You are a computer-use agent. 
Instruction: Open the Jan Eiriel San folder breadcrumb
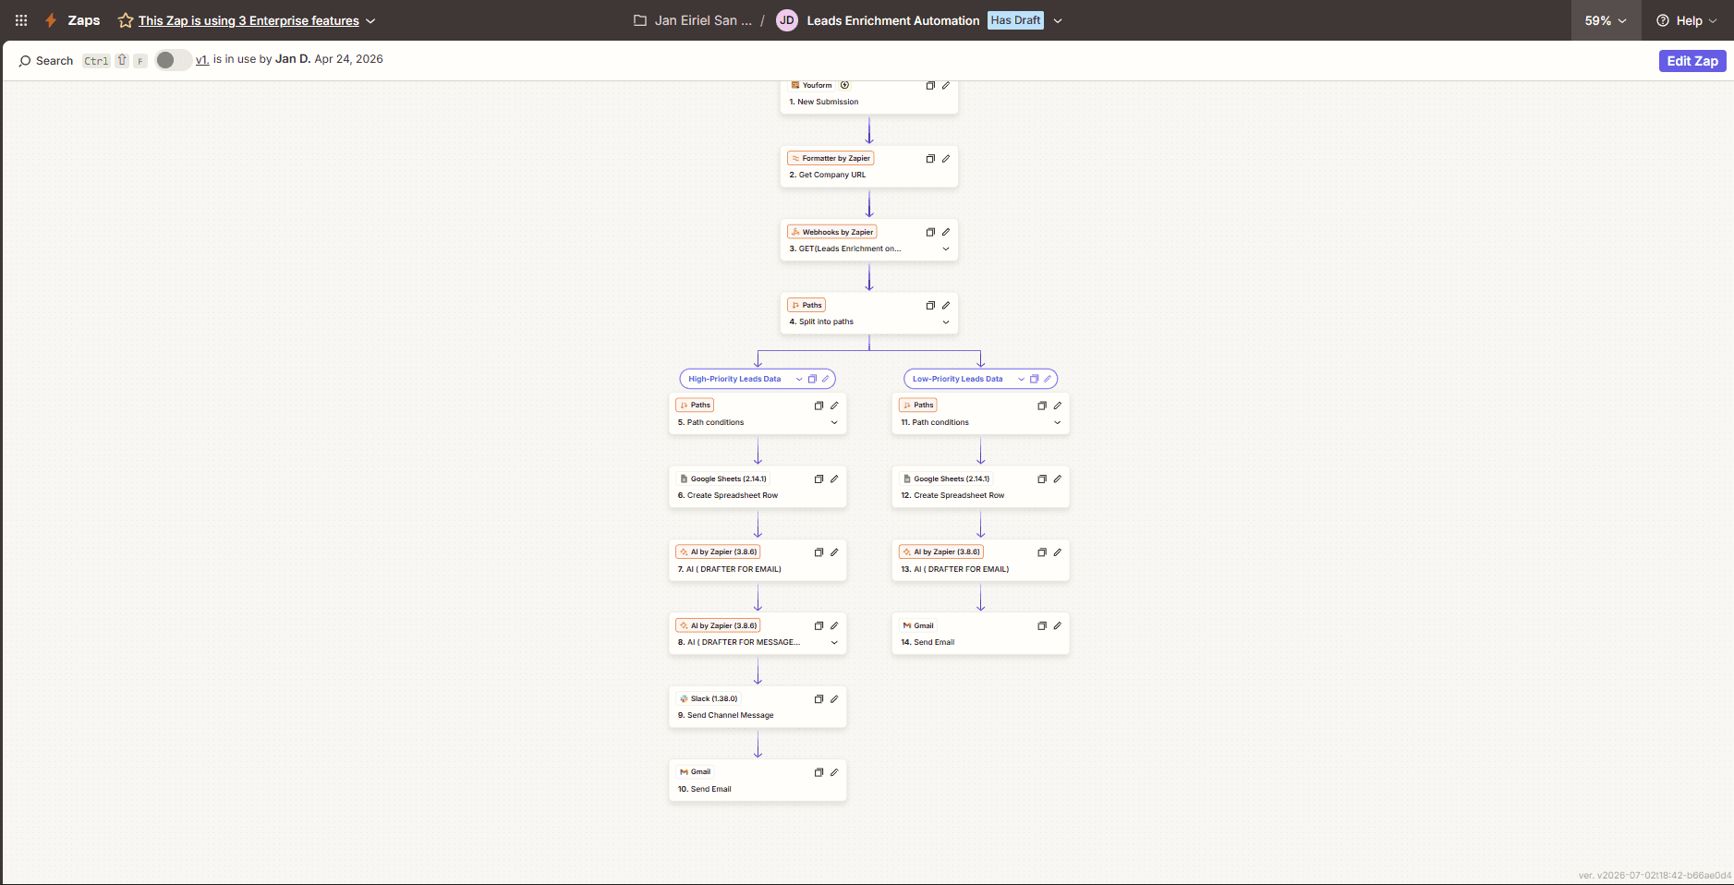pos(703,20)
